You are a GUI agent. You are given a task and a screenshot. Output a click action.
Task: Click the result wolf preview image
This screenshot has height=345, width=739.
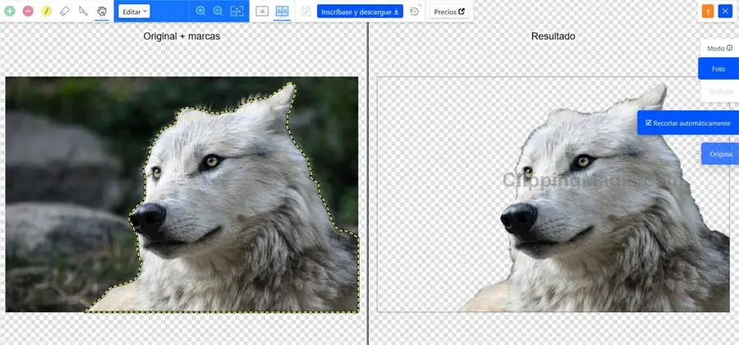(x=553, y=194)
